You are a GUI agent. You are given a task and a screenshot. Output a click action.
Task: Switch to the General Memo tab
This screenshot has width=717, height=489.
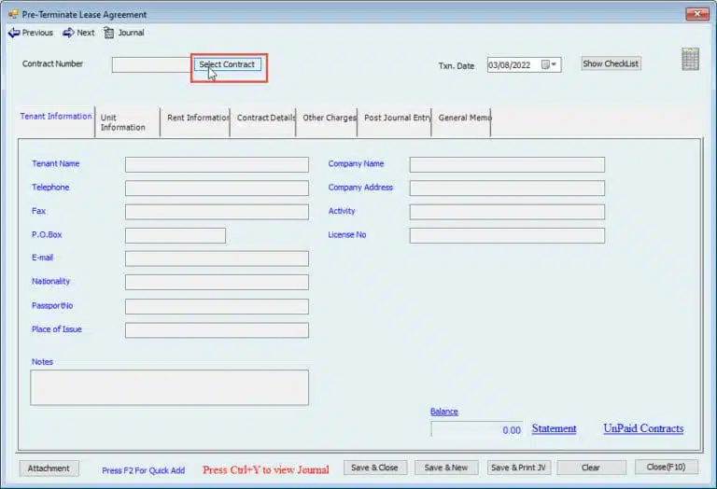coord(463,118)
